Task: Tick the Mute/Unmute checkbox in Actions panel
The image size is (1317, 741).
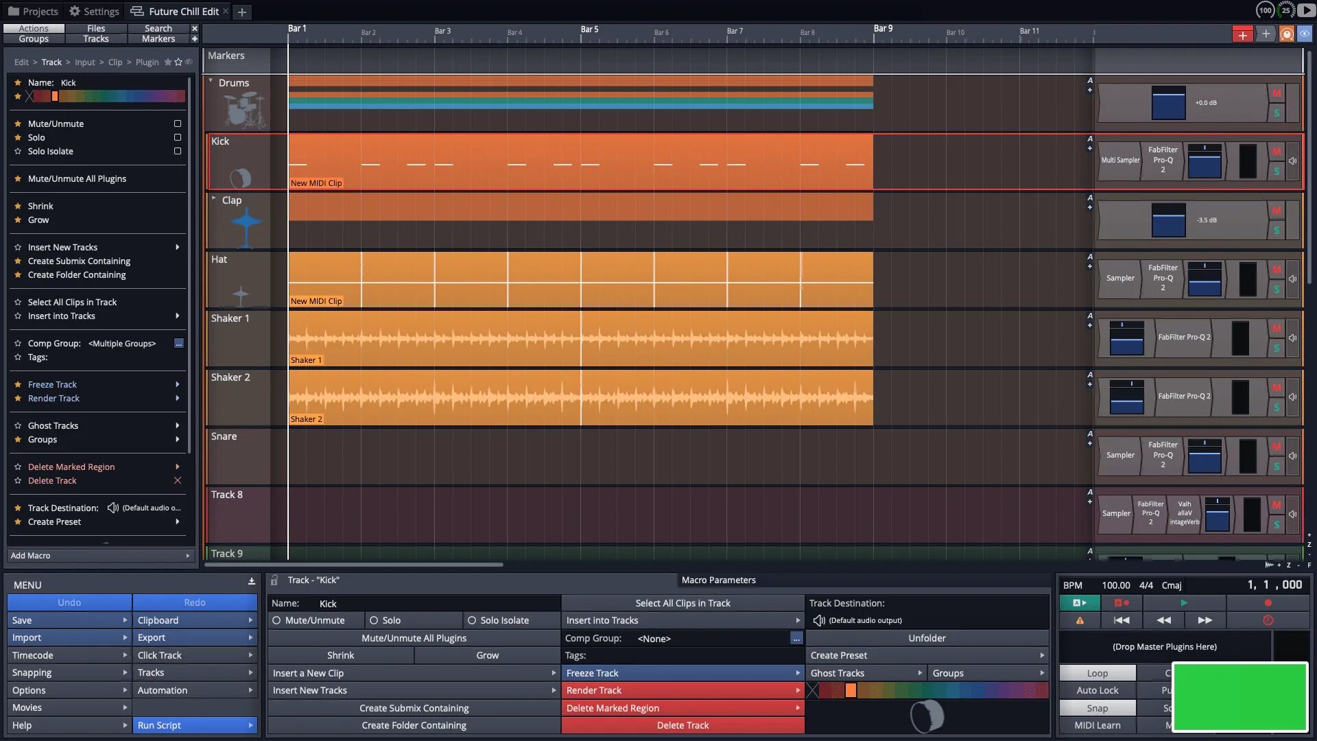Action: pos(177,124)
